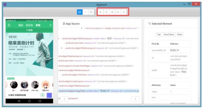Image resolution: width=203 pixels, height=109 pixels.
Task: Click the index attribute row
Action: pos(170,92)
